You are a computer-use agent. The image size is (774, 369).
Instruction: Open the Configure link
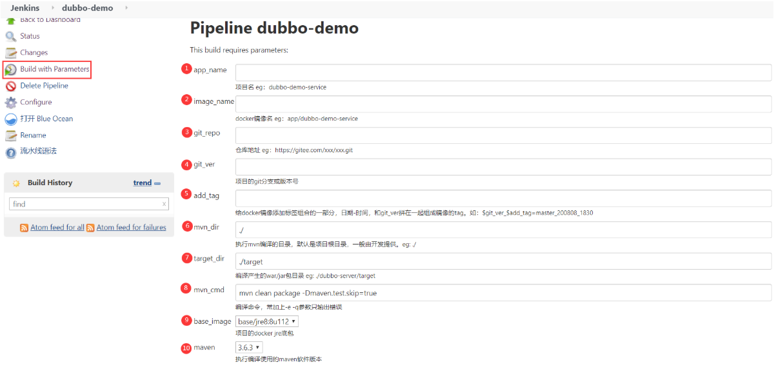(x=36, y=103)
